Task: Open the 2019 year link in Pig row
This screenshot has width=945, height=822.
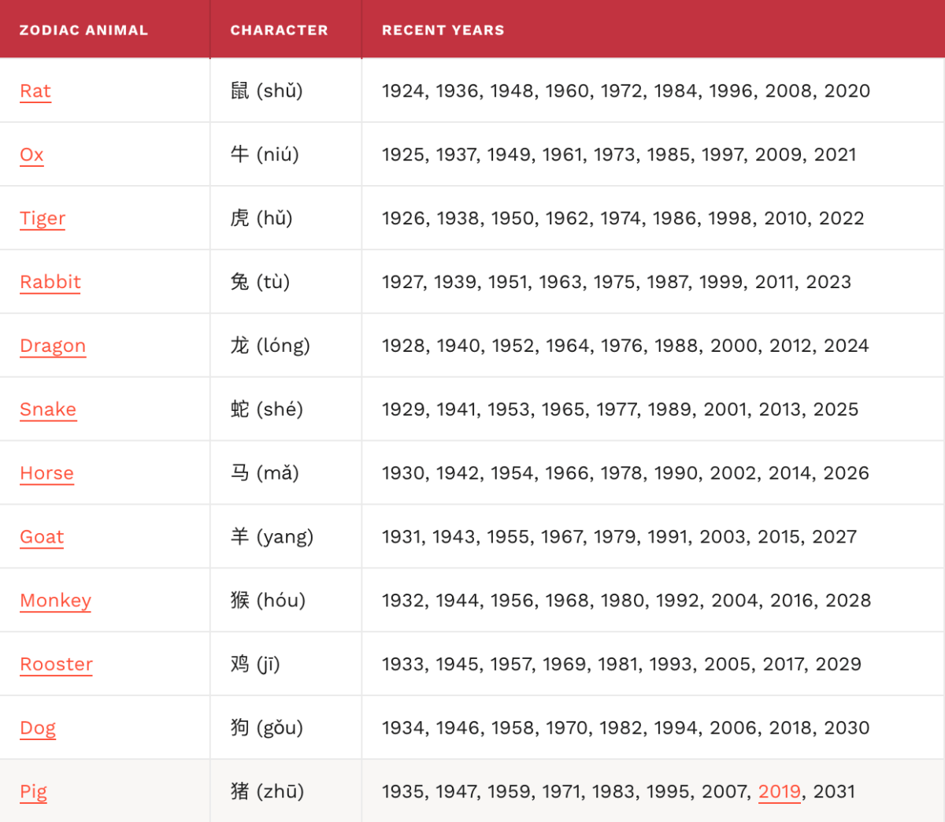Action: 779,792
